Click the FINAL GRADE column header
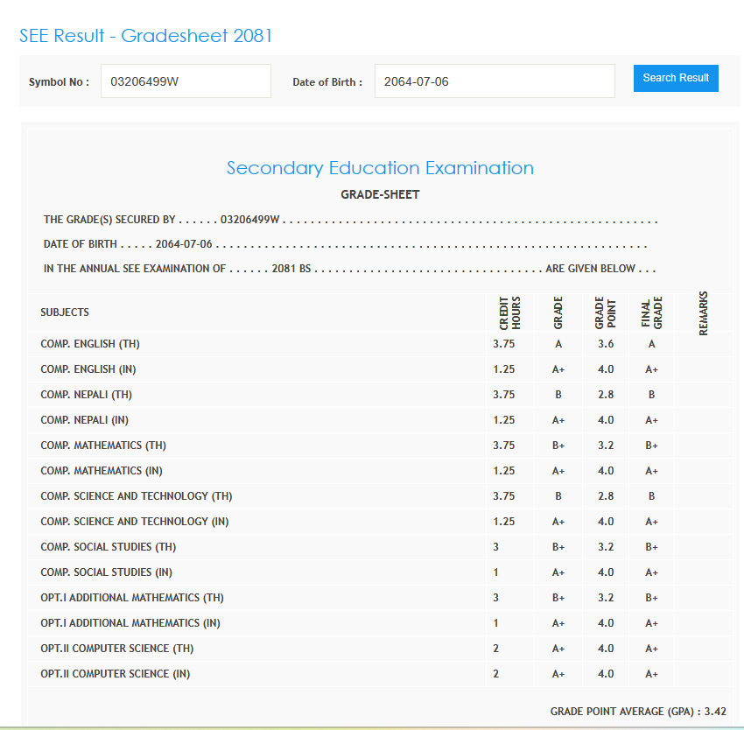This screenshot has width=744, height=730. click(651, 312)
